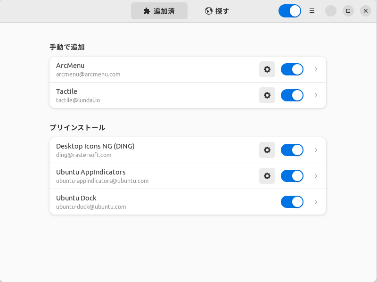Viewport: 377px width, 282px height.
Task: Toggle off the Tactile extension
Action: pyautogui.click(x=292, y=95)
